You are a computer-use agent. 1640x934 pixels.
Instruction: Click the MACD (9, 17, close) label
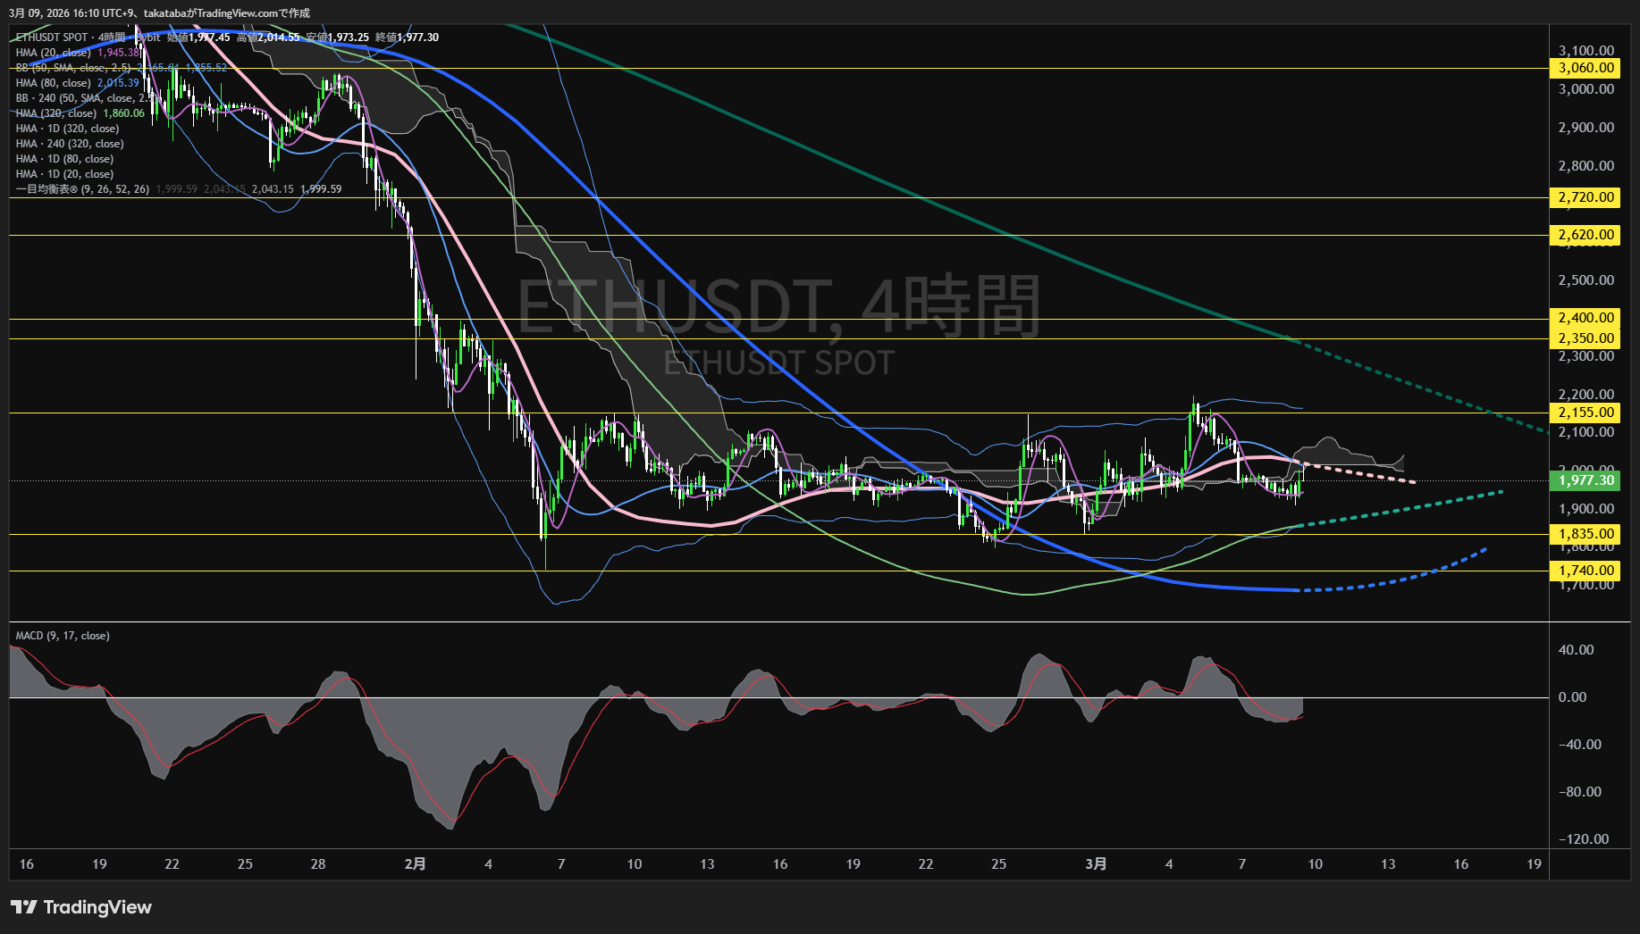63,636
